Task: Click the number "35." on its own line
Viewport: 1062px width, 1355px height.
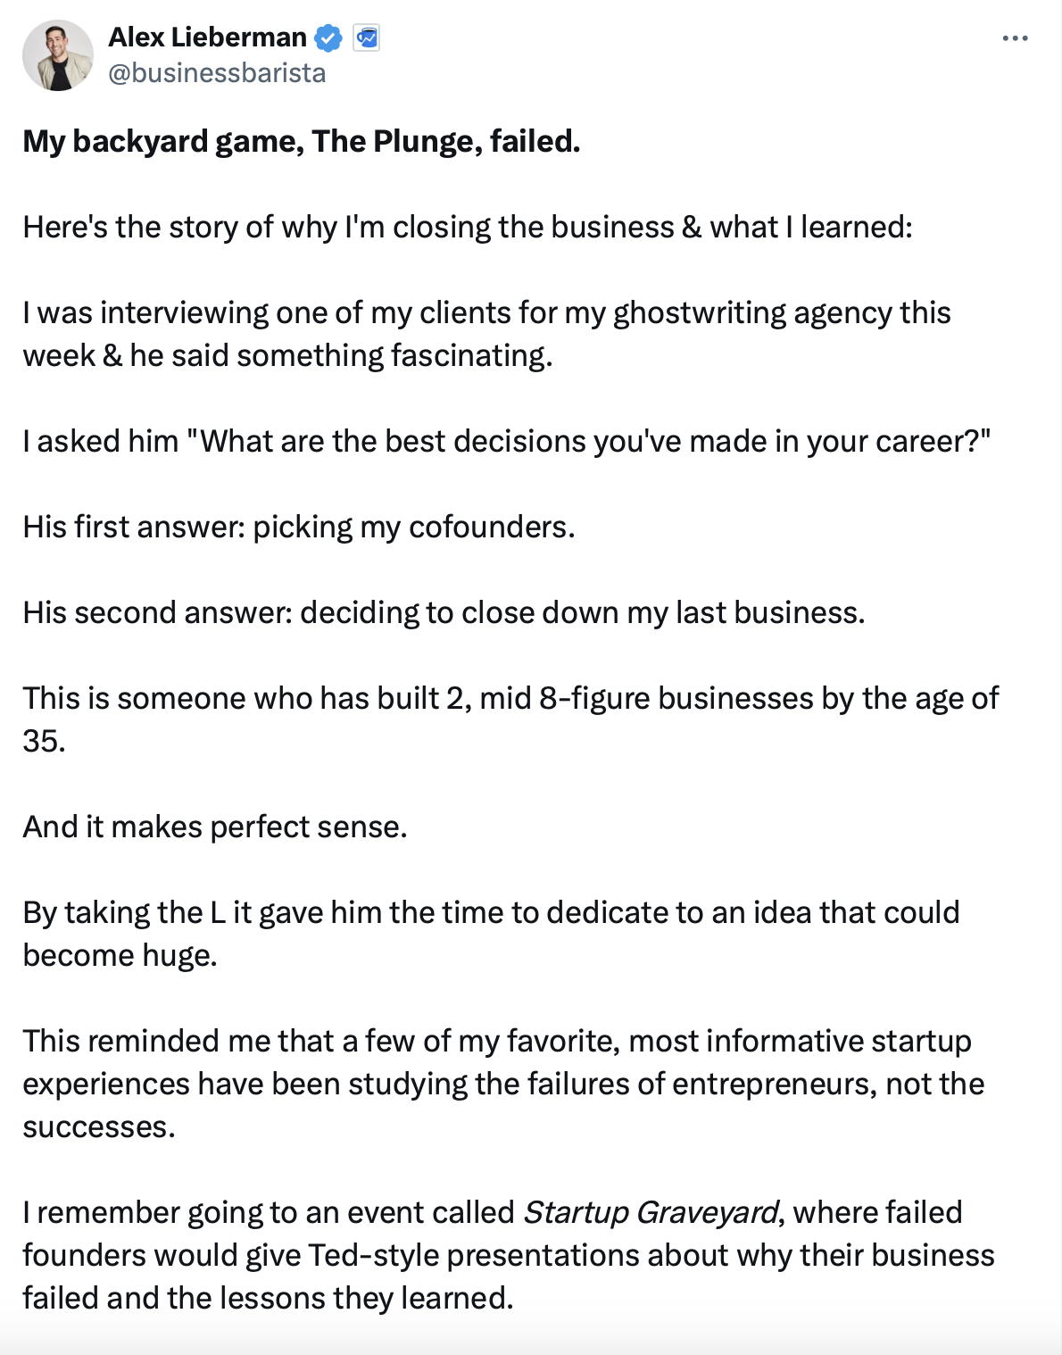Action: pyautogui.click(x=44, y=741)
